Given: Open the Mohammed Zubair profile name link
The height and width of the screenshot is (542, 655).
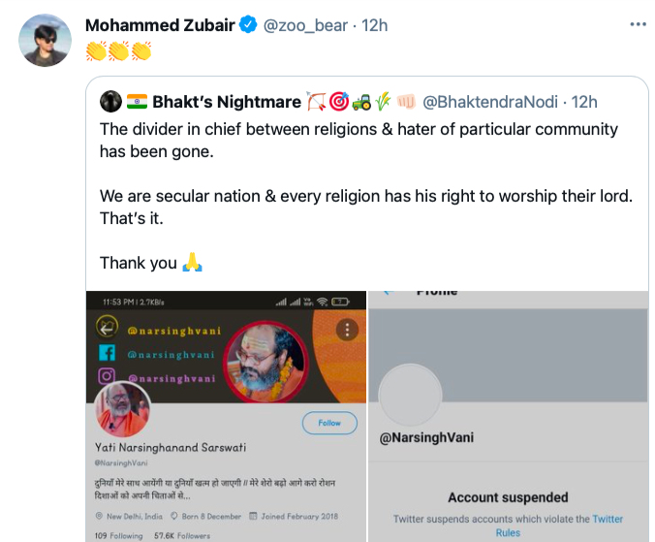Looking at the screenshot, I should click(160, 25).
